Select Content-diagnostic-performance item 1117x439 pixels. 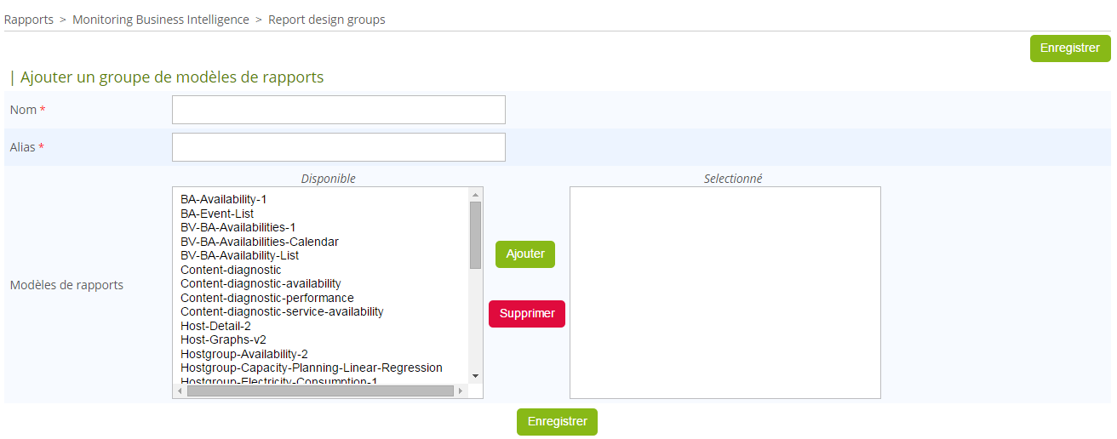pyautogui.click(x=266, y=298)
